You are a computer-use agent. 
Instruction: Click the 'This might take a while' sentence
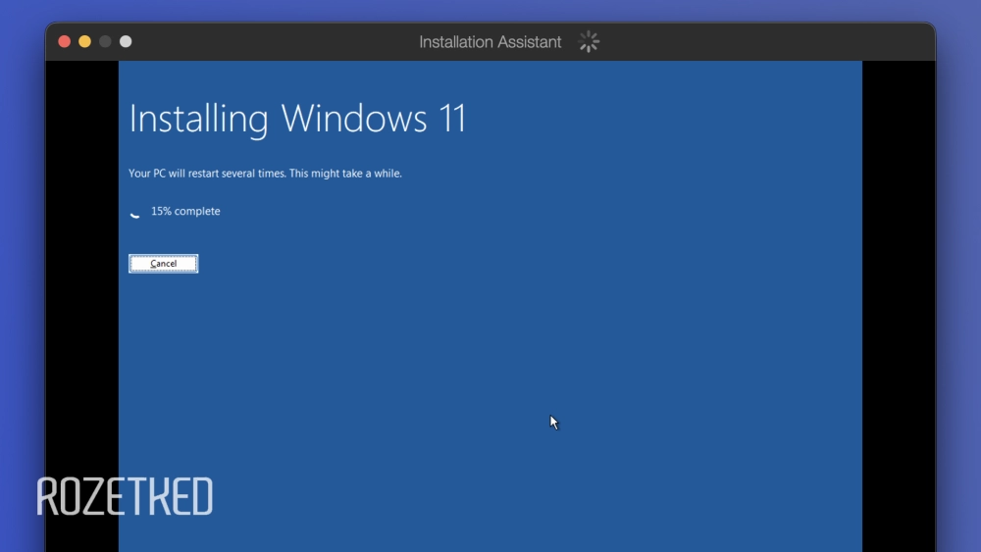(x=345, y=174)
